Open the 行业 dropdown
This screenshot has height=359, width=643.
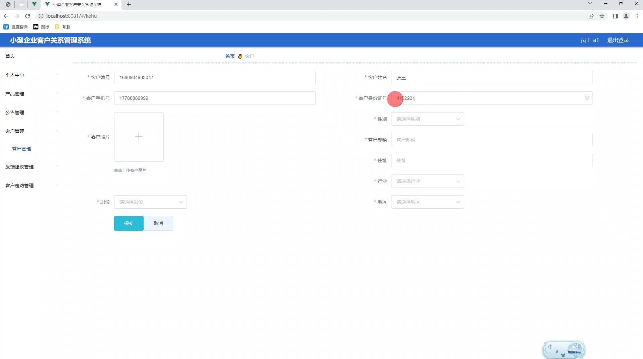tap(427, 181)
